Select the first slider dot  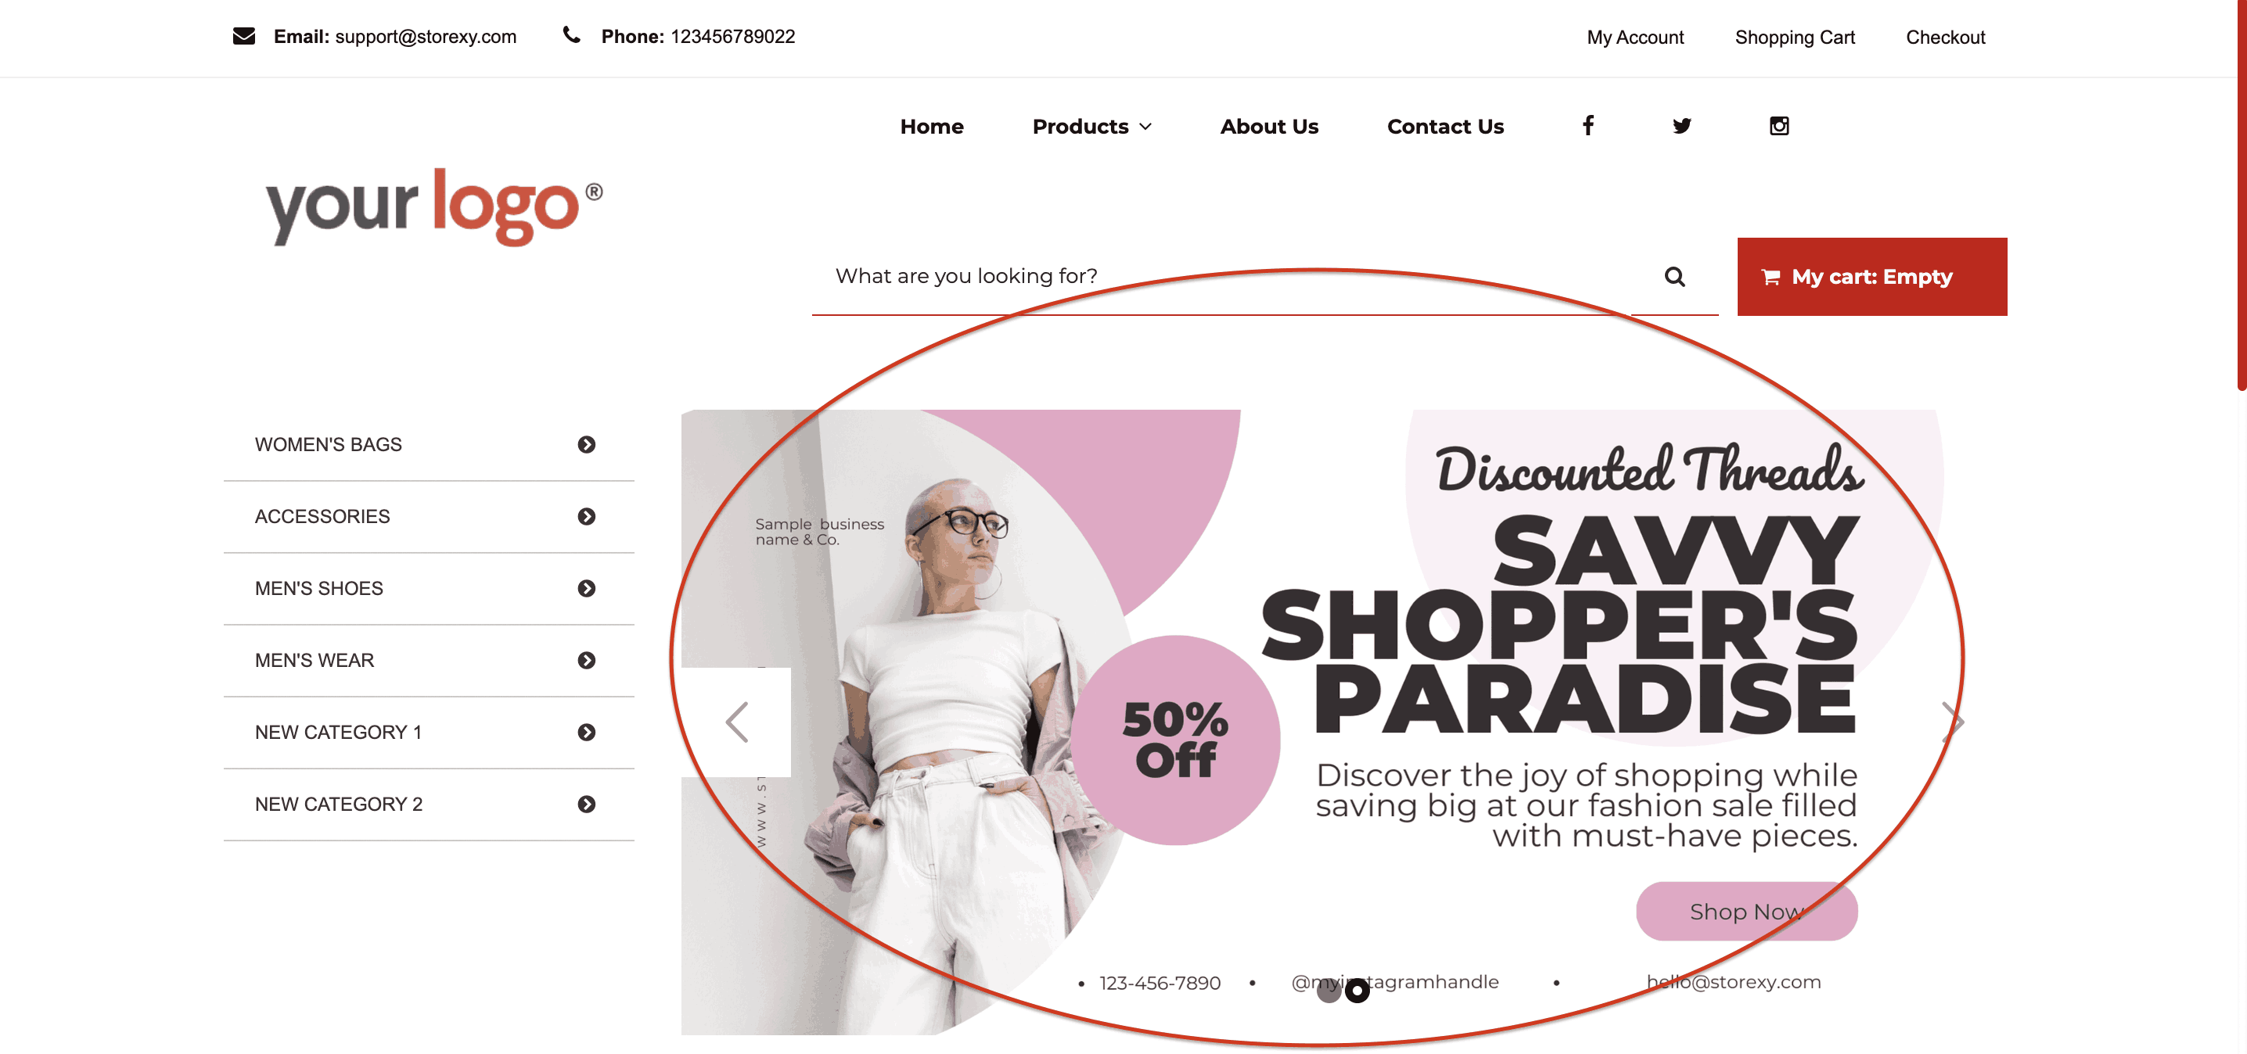pos(1328,991)
